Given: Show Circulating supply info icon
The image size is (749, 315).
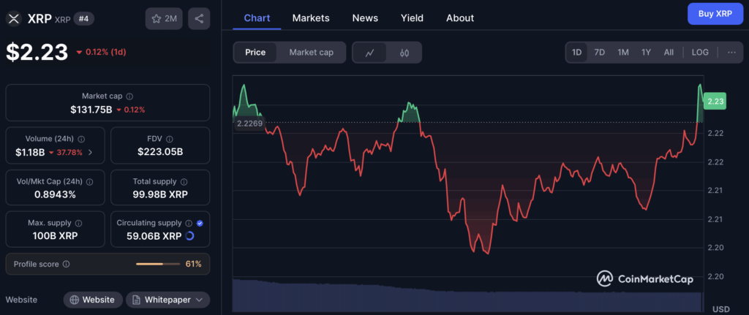Looking at the screenshot, I should click(189, 223).
